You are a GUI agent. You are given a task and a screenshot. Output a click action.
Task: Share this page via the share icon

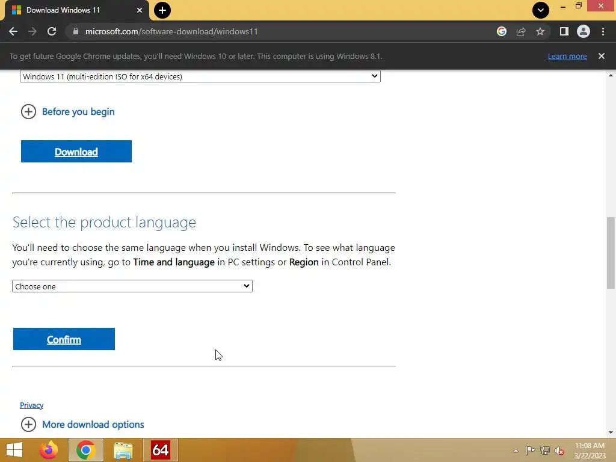[x=521, y=31]
